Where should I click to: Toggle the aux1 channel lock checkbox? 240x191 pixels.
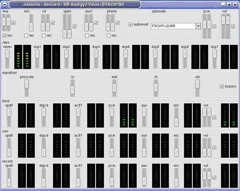pyautogui.click(x=96, y=23)
